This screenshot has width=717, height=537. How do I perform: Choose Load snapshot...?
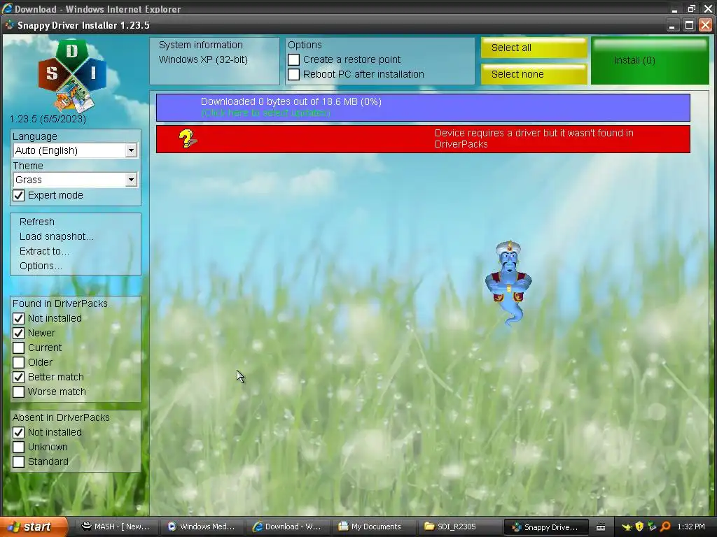pyautogui.click(x=56, y=236)
